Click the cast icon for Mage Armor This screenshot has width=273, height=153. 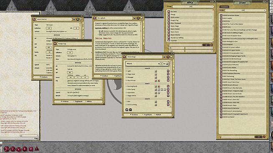(x=156, y=96)
